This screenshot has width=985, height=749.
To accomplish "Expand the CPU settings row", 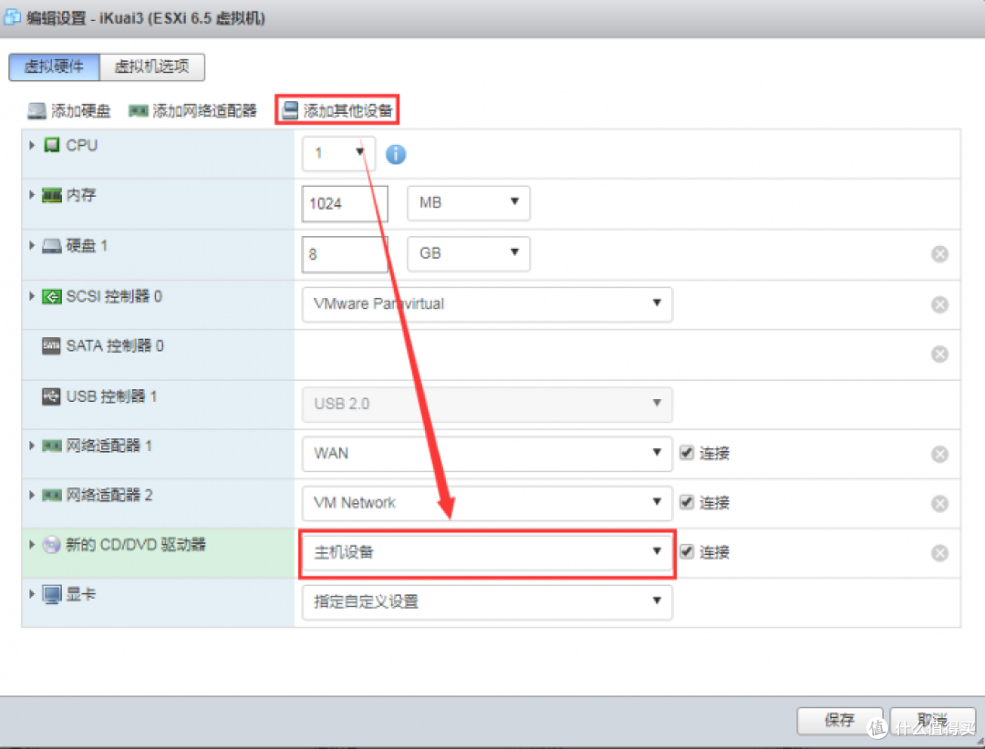I will (31, 145).
